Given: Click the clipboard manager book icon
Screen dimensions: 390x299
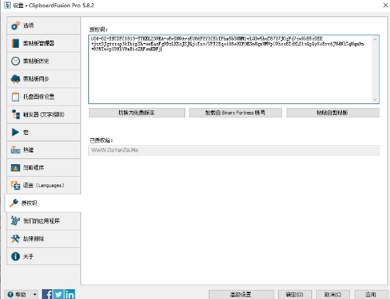Looking at the screenshot, I should pos(16,43).
